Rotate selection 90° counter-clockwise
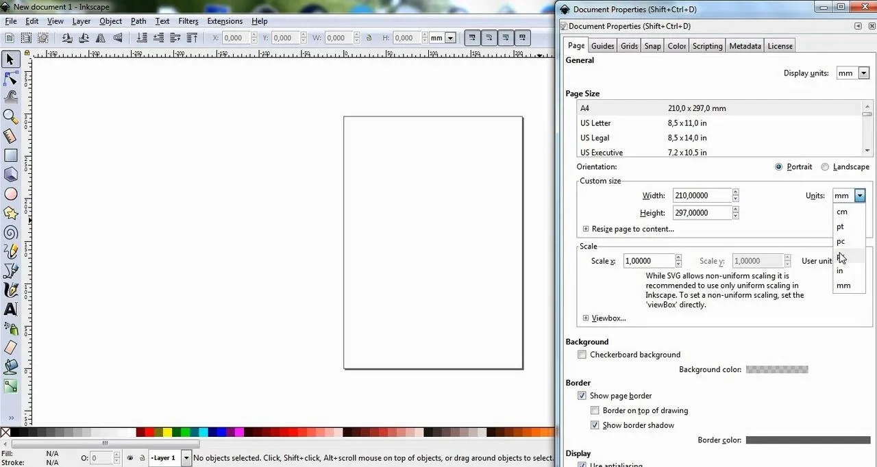877x467 pixels. click(x=67, y=38)
